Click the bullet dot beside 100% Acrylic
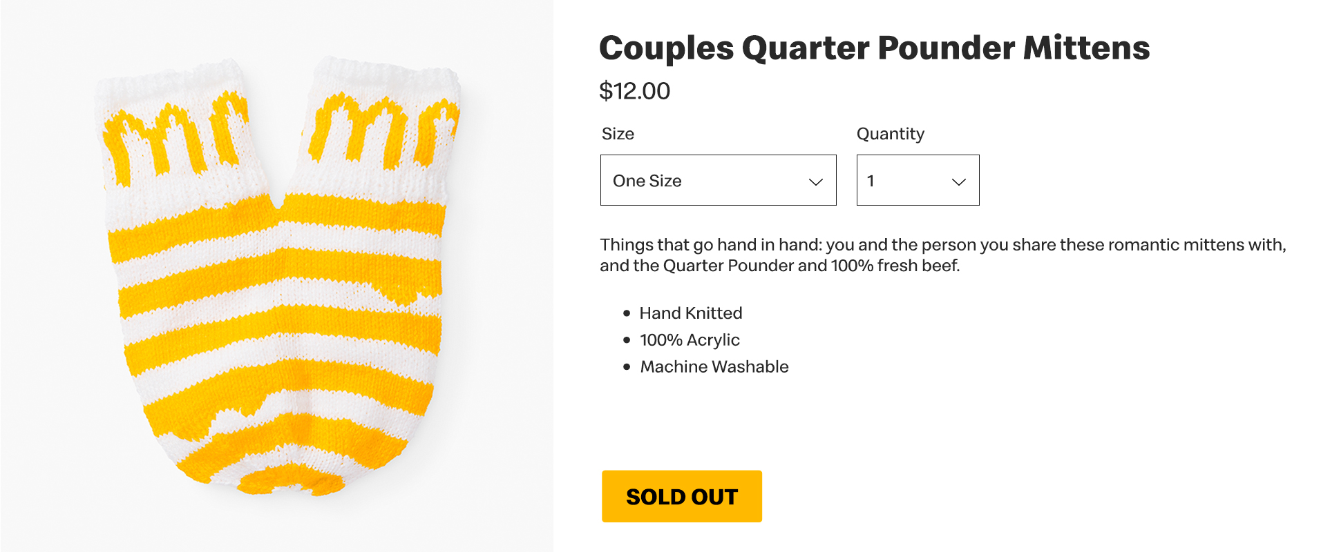The width and height of the screenshot is (1330, 552). coord(627,340)
